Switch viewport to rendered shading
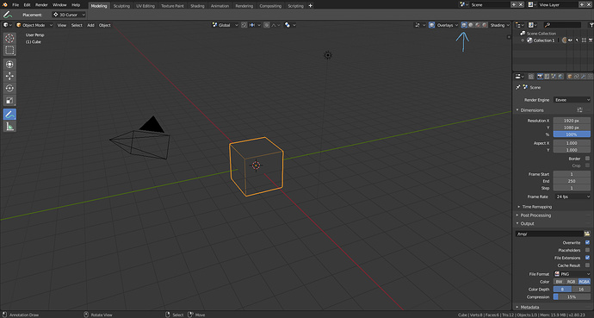The width and height of the screenshot is (594, 318). pyautogui.click(x=485, y=25)
